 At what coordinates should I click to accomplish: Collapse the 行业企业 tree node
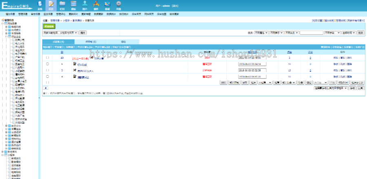(6, 36)
